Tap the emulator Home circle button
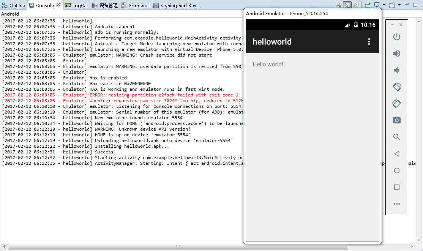 396,170
